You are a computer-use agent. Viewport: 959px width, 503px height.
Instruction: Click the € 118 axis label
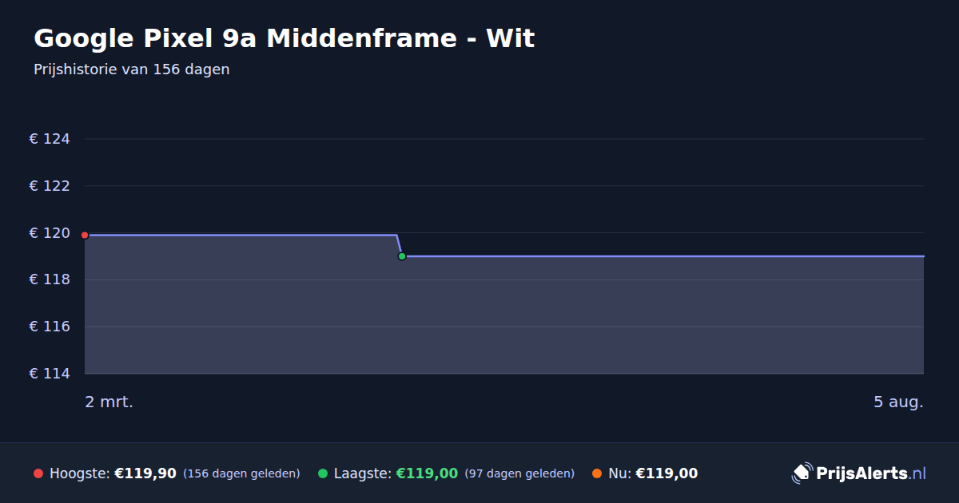coord(50,279)
